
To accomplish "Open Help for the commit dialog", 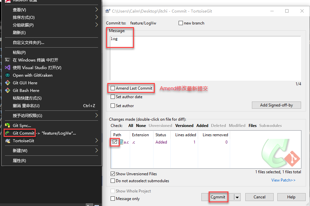I will coord(292,197).
